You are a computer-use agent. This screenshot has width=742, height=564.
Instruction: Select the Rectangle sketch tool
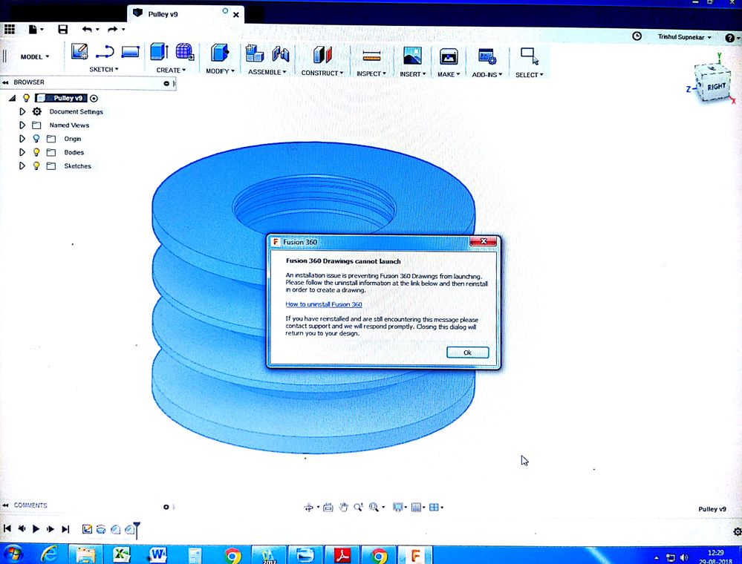click(130, 51)
